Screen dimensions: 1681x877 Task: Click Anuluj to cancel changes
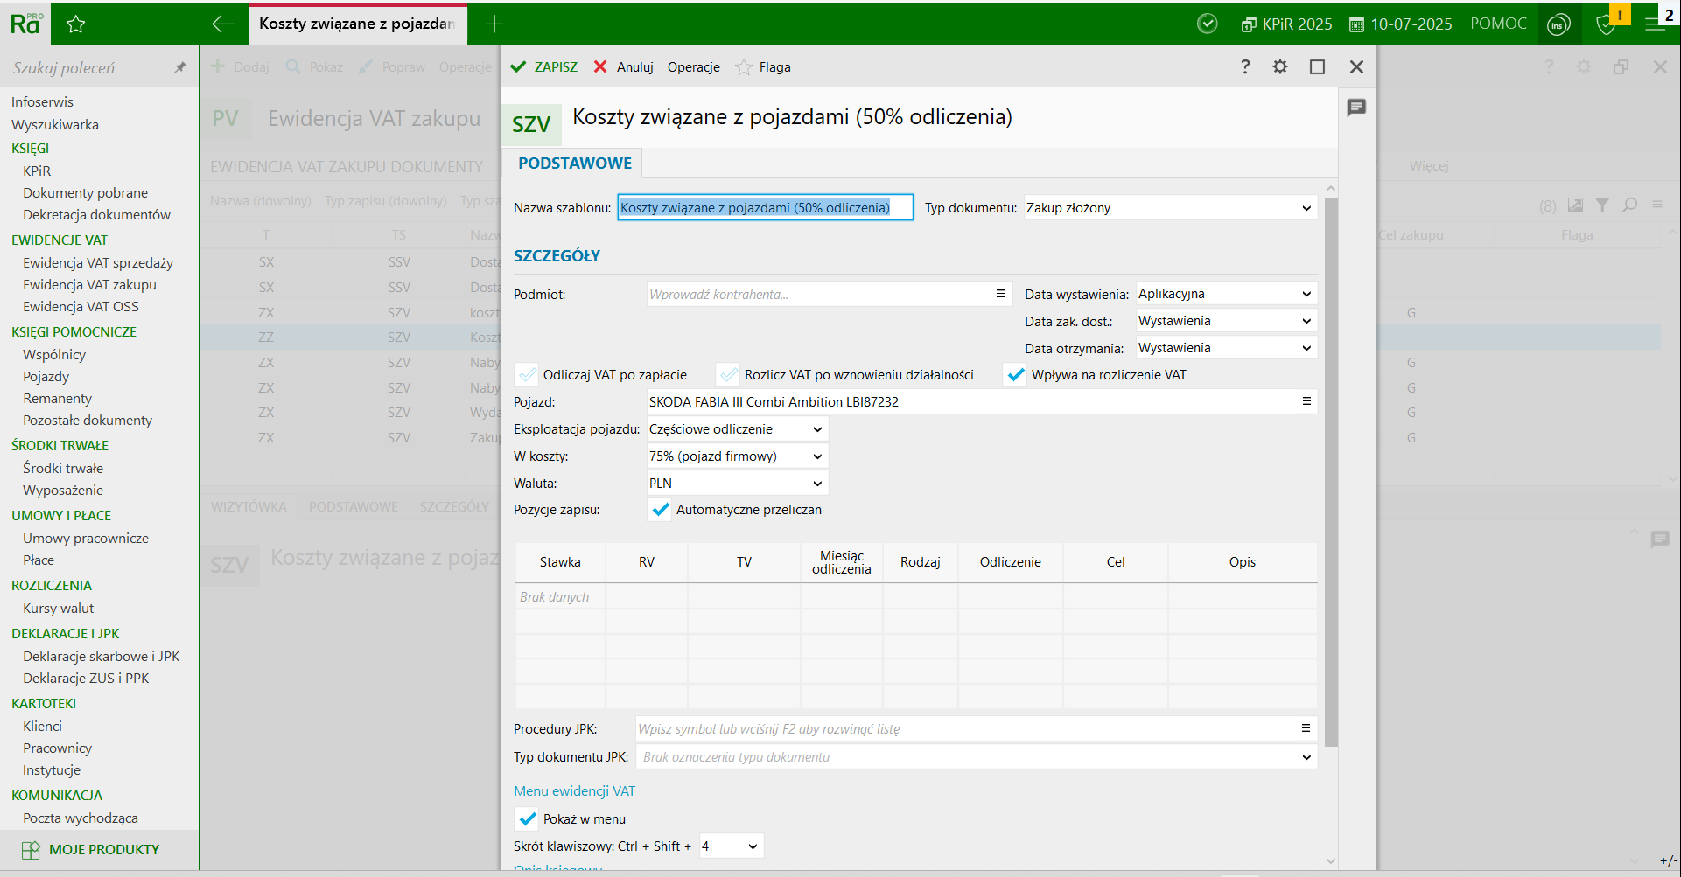point(624,67)
